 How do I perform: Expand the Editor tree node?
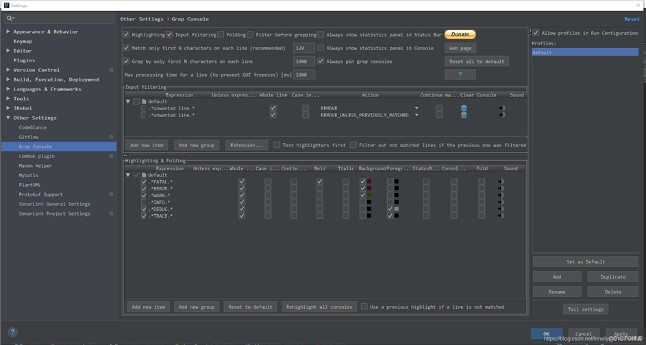8,51
